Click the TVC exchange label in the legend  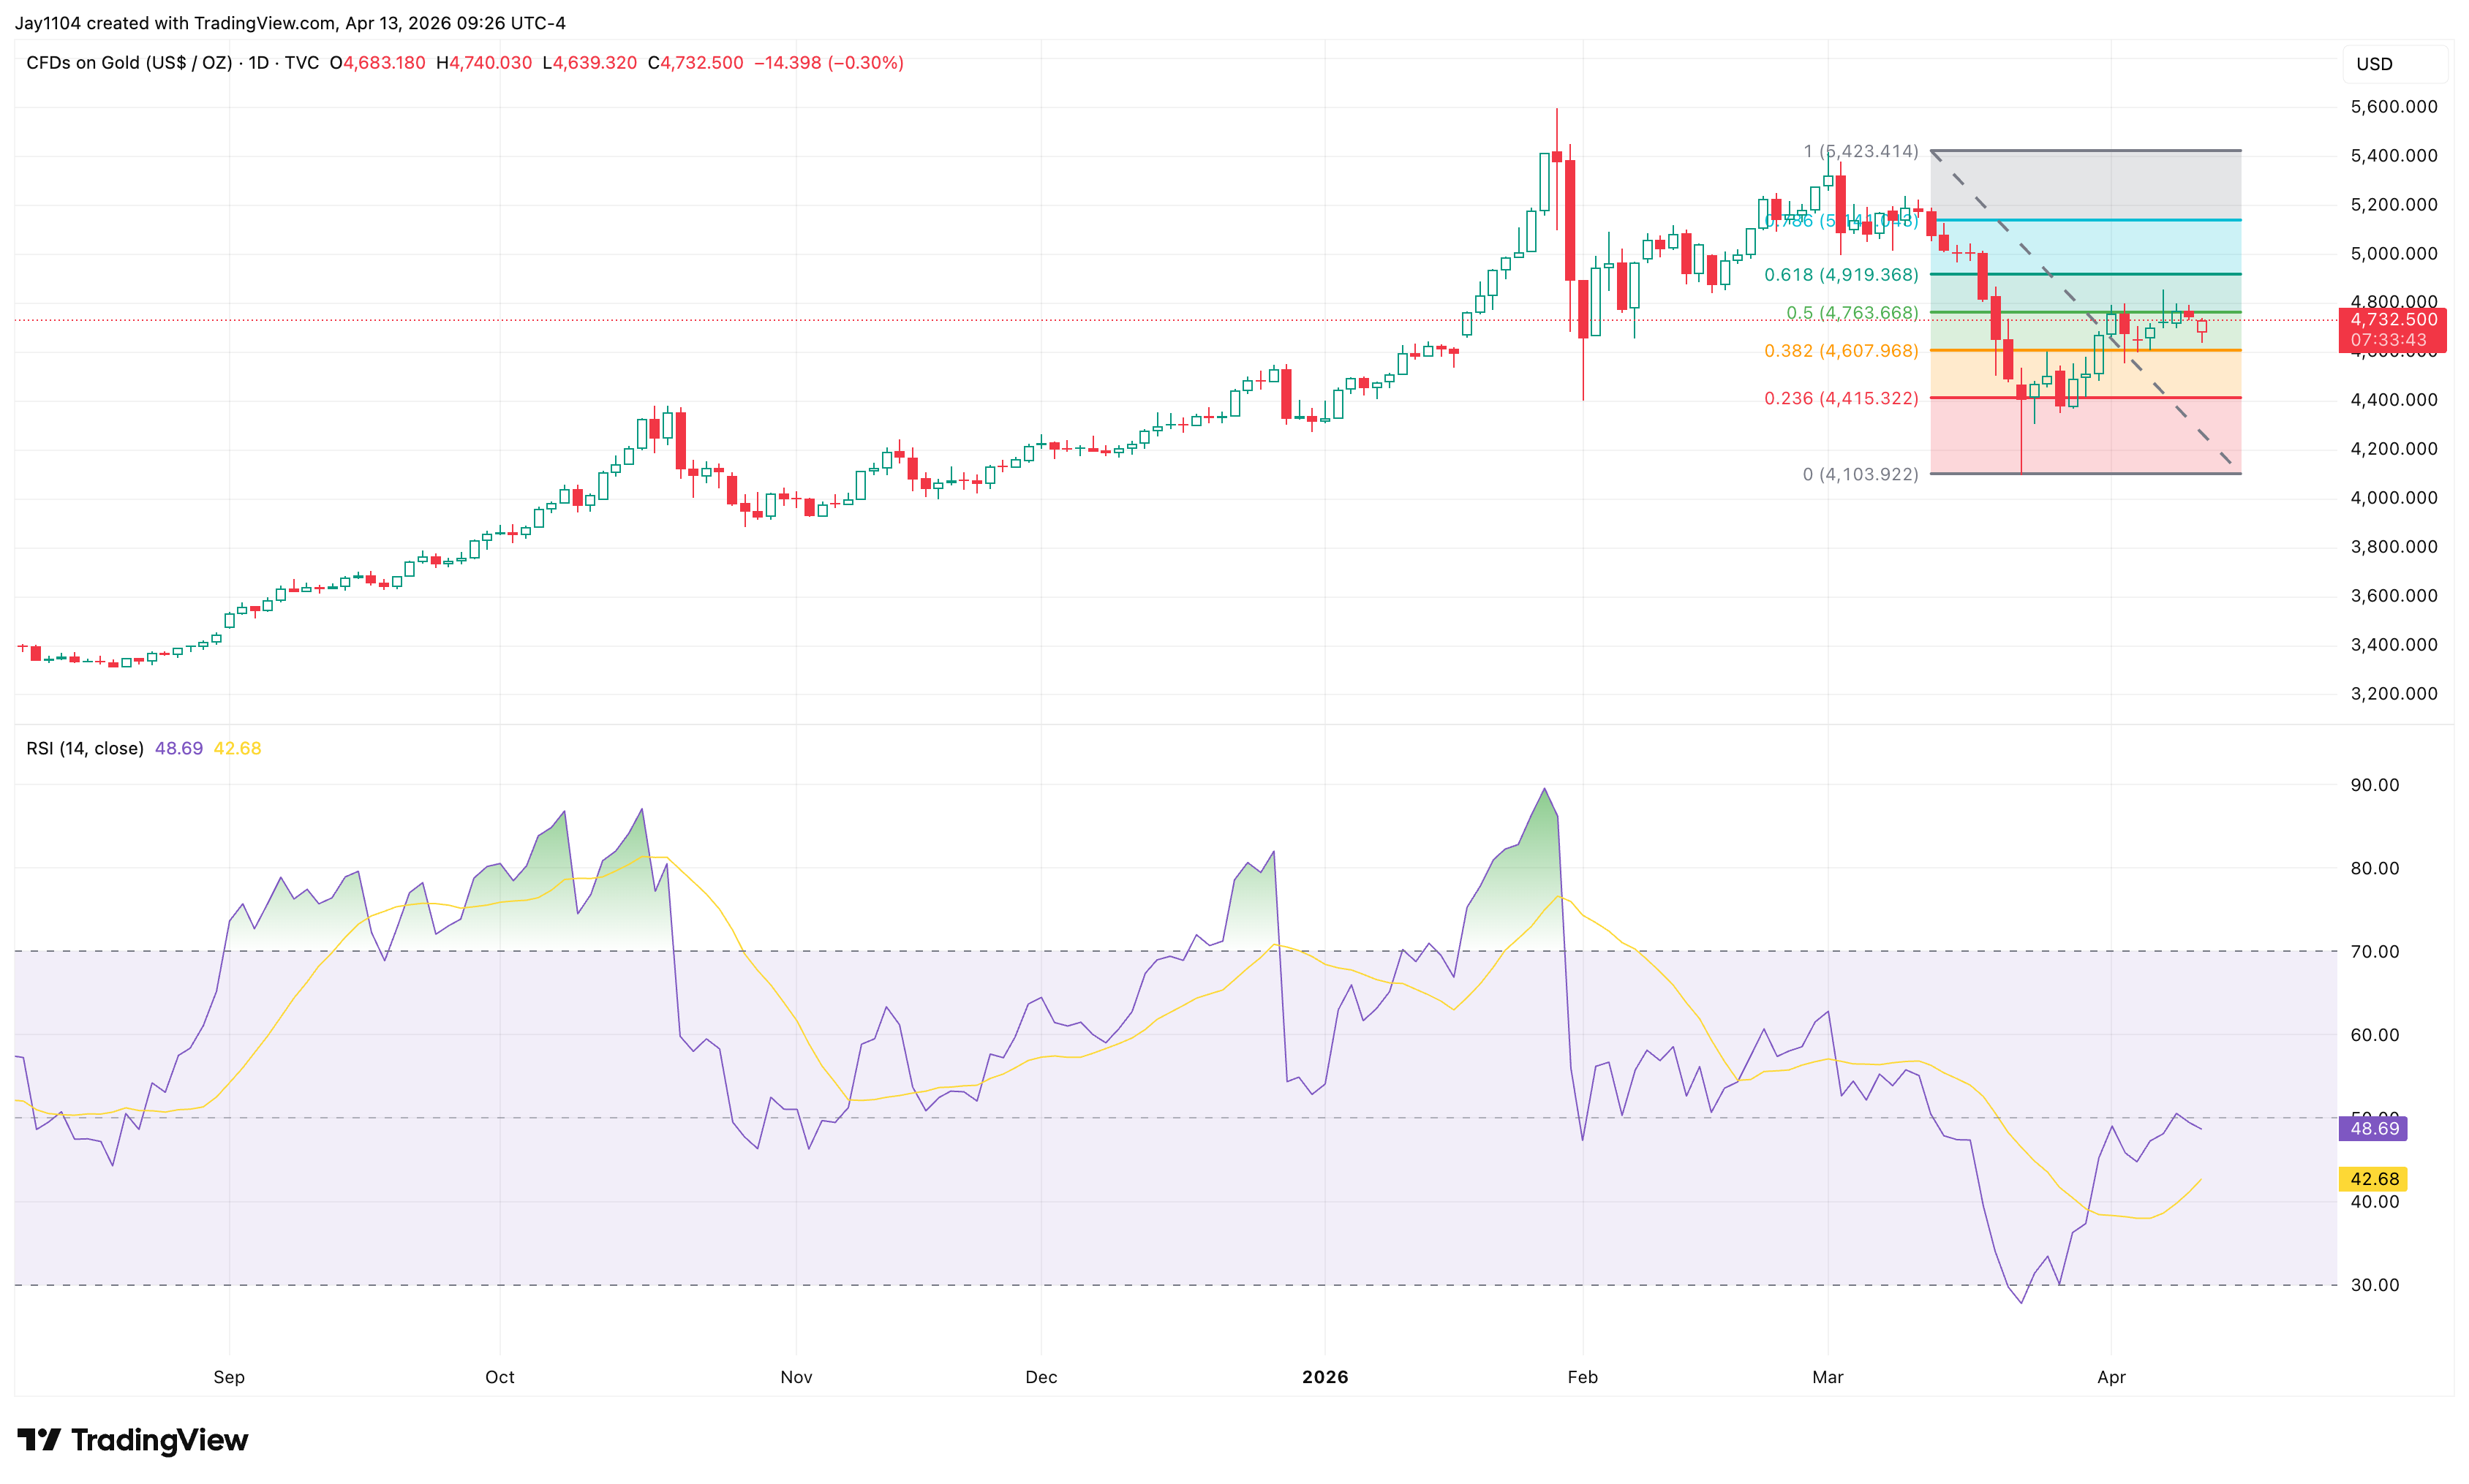pos(302,63)
